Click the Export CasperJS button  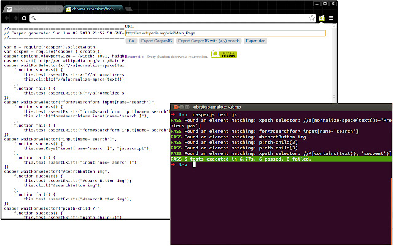tap(157, 41)
